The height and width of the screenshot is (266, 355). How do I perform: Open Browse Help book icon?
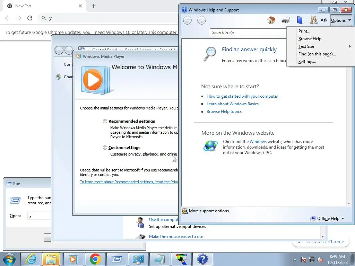click(x=300, y=20)
